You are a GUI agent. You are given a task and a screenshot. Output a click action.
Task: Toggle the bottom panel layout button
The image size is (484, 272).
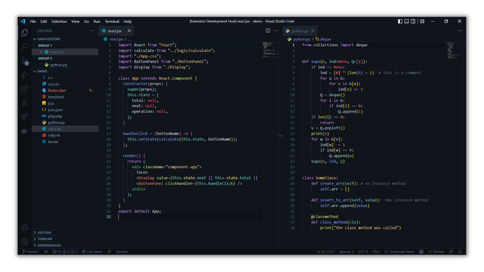pos(407,21)
